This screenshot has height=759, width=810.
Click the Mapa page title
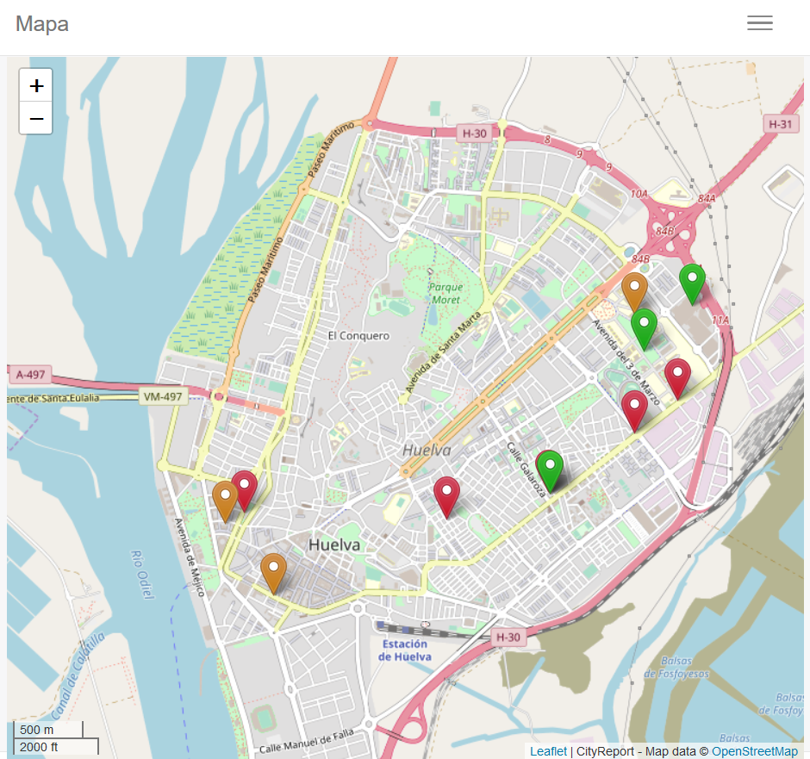pos(42,24)
